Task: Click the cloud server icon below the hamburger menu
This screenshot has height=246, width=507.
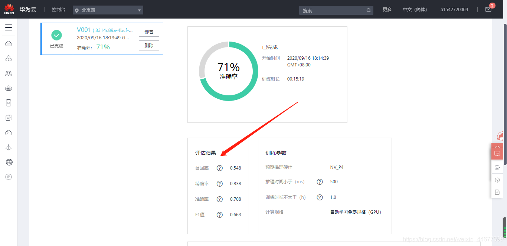Action: pos(9,44)
